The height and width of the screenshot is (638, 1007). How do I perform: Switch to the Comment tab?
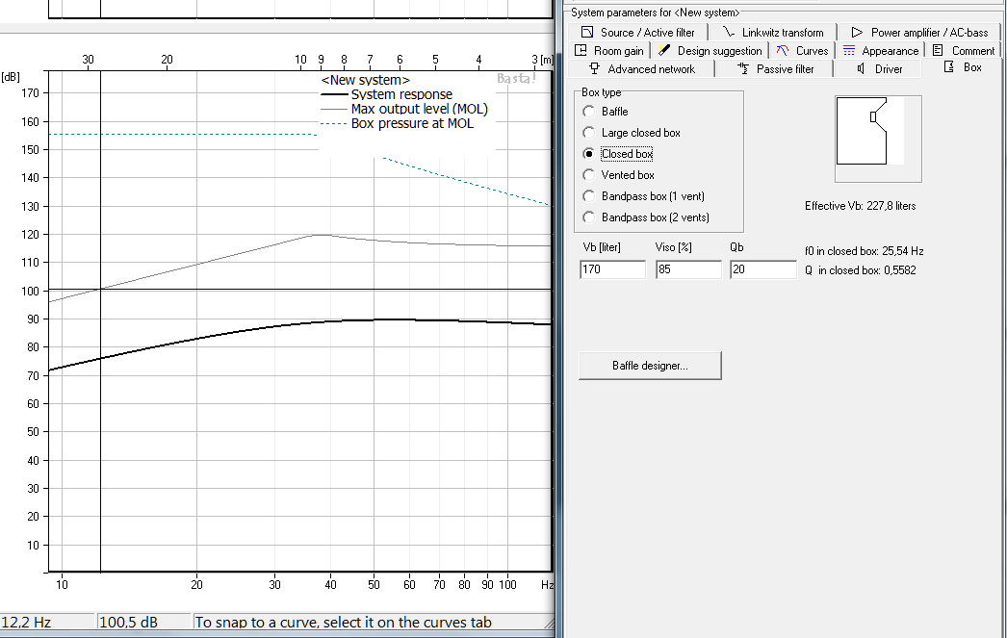click(x=963, y=51)
